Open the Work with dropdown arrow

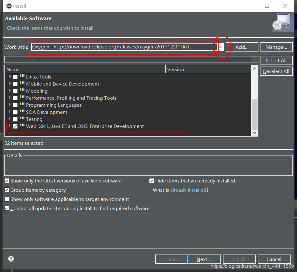(x=221, y=47)
